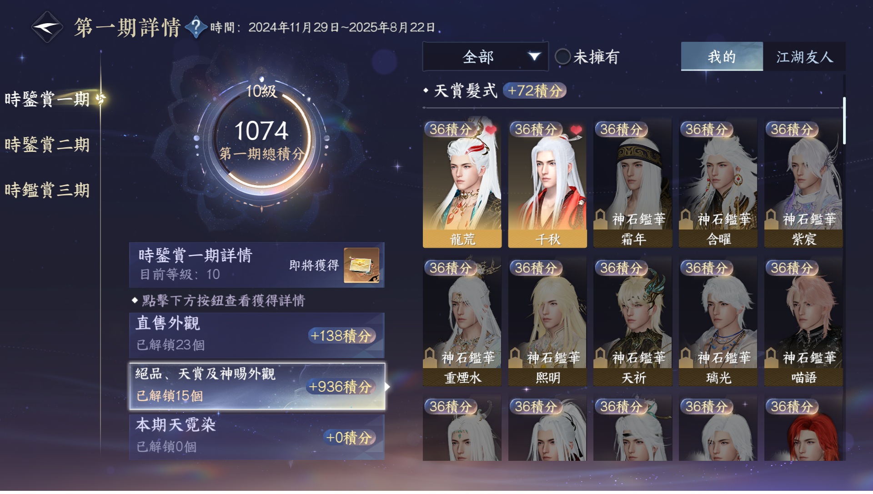
Task: Open 時鑑賞三期 in the sidebar
Action: 47,190
